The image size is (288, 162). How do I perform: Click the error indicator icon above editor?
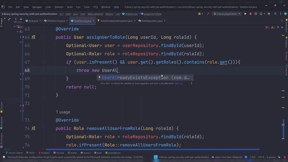pos(266,27)
